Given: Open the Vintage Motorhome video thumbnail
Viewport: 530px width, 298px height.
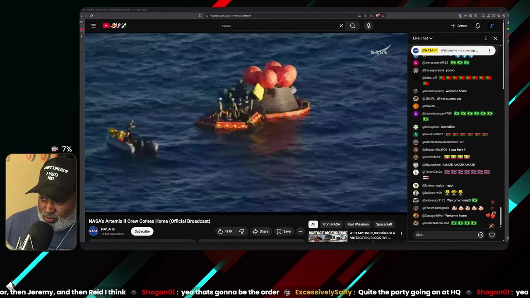Looking at the screenshot, I should point(328,236).
